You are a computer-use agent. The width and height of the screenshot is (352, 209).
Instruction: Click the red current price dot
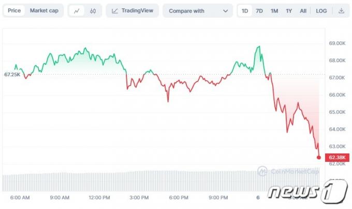tap(319, 158)
